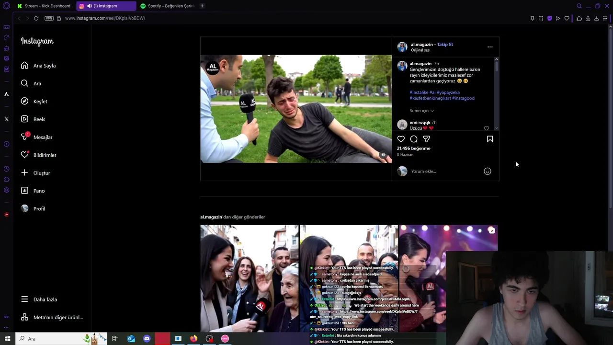The height and width of the screenshot is (345, 613).
Task: Play the reel video
Action: (296, 109)
